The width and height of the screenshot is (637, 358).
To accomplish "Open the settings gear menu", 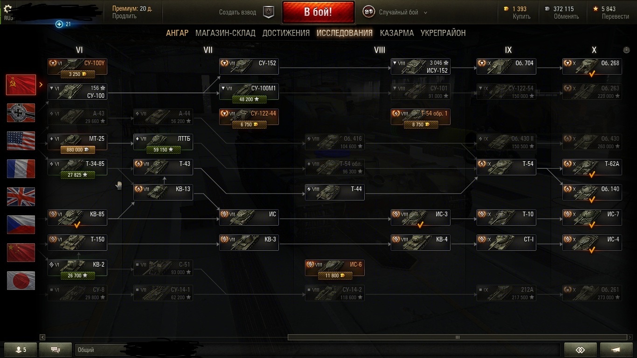I will (7, 9).
